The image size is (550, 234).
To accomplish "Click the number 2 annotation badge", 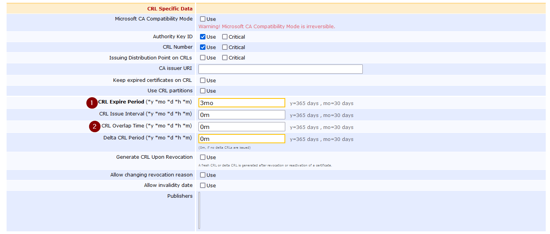I will click(x=95, y=126).
